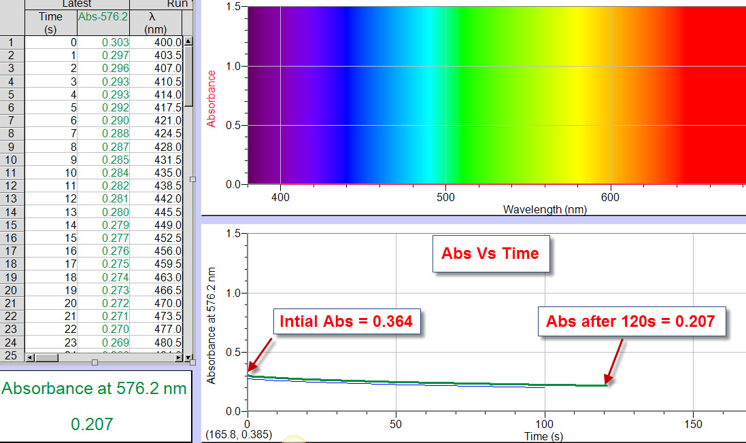Screen dimensions: 746x443
Task: Click the Absorbance at 576.2 nm y-axis label
Action: (211, 325)
